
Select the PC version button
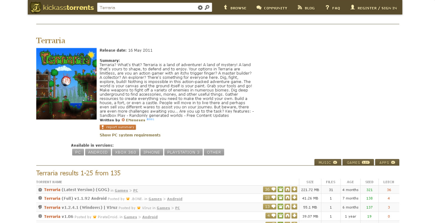(x=78, y=152)
